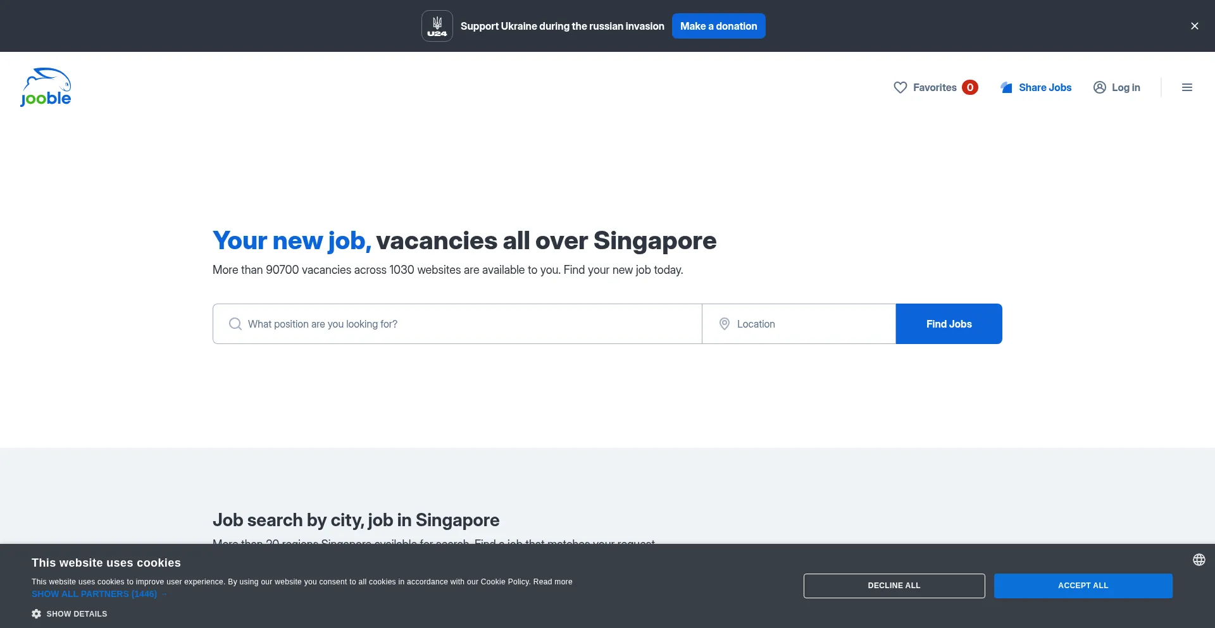The image size is (1215, 628).
Task: Click the user profile icon beside Log in
Action: tap(1099, 87)
